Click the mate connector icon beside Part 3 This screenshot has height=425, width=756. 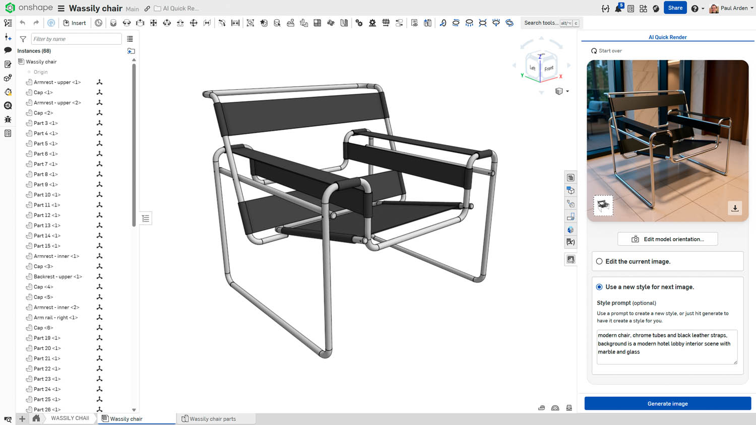coord(99,123)
